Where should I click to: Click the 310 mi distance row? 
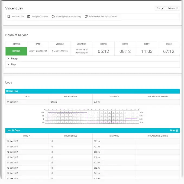click(92, 157)
